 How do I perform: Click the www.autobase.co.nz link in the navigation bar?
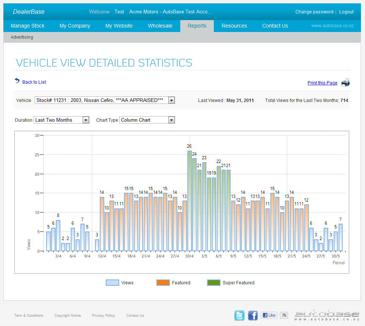[x=333, y=26]
